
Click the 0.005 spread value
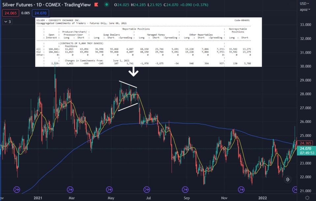[x=25, y=13]
